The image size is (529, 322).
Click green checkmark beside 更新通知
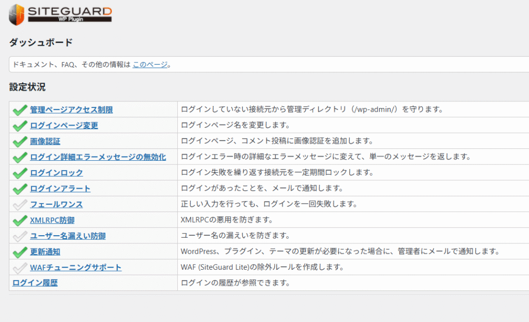tap(20, 252)
